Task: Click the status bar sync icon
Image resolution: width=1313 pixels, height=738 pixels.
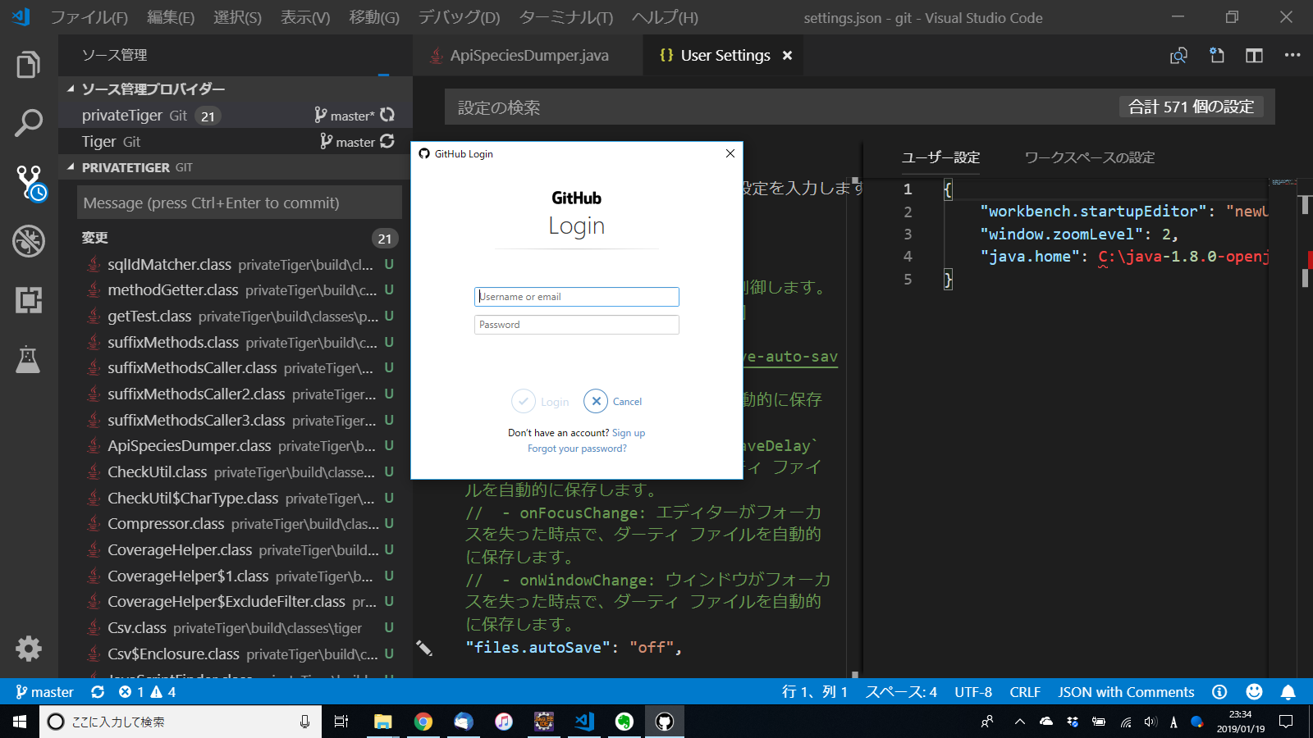Action: (98, 692)
